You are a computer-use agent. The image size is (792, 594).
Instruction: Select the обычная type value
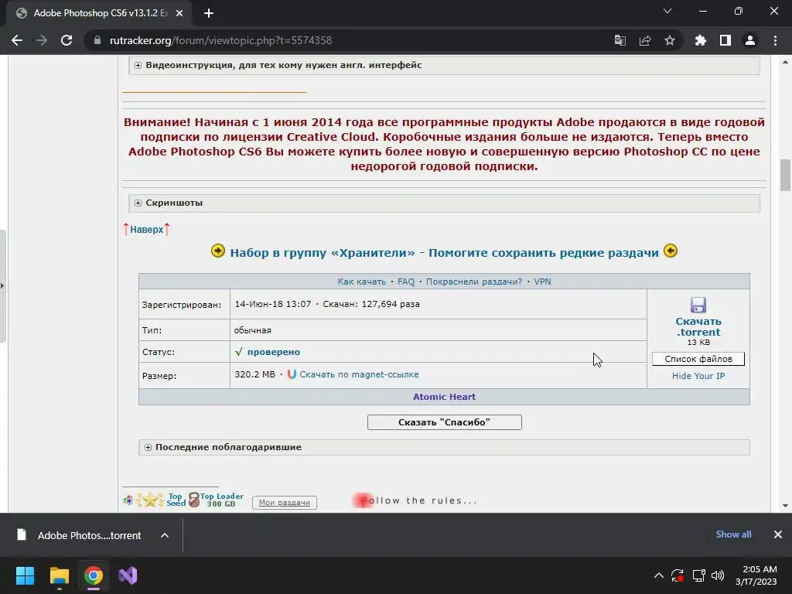[x=253, y=330]
